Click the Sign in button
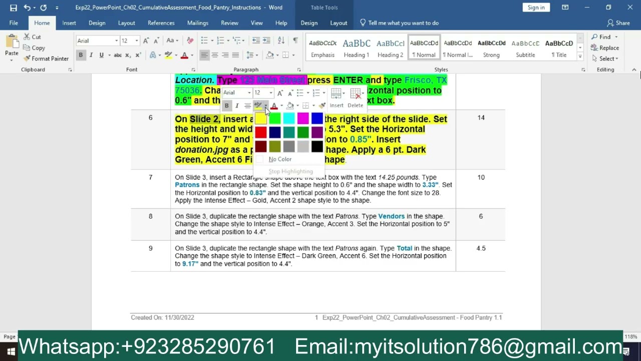This screenshot has width=641, height=361. pos(536,8)
